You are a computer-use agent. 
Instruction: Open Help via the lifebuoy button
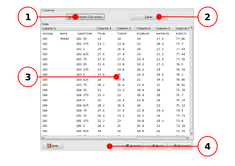tap(53, 146)
